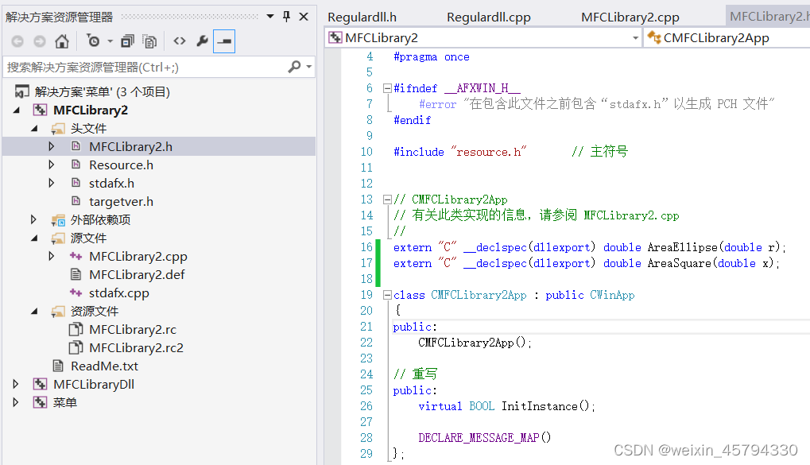Collapse the 源文件 folder
This screenshot has height=465, width=810.
click(x=34, y=238)
